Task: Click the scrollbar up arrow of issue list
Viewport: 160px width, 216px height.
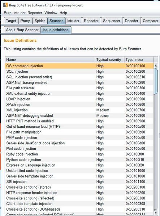Action: click(x=156, y=66)
